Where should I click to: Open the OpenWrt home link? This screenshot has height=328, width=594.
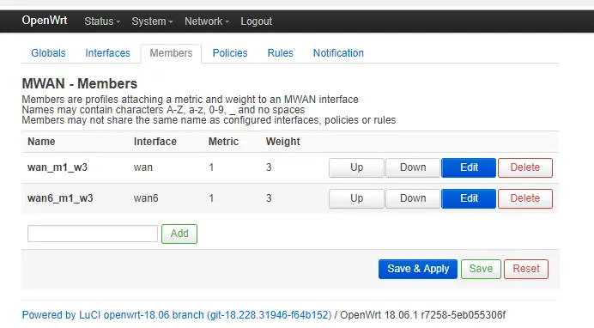coord(45,21)
